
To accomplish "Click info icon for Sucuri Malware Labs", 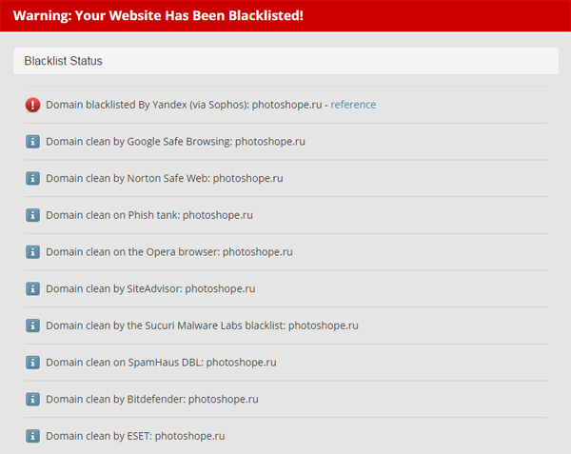I will click(33, 326).
